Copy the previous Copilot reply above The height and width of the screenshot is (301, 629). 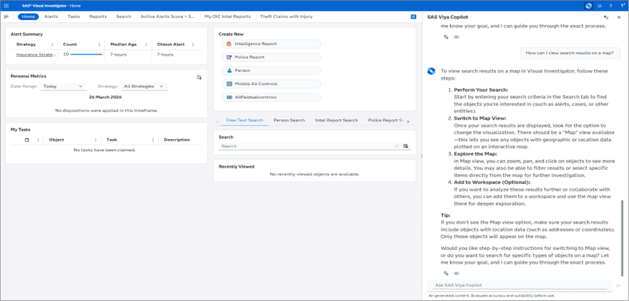[x=446, y=37]
